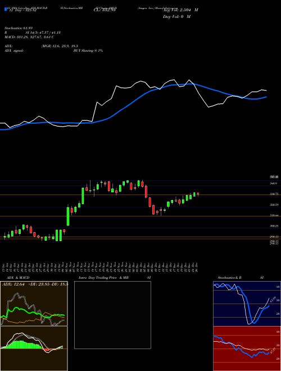Click the 'Day Vol: 0 M' label

coord(176,17)
